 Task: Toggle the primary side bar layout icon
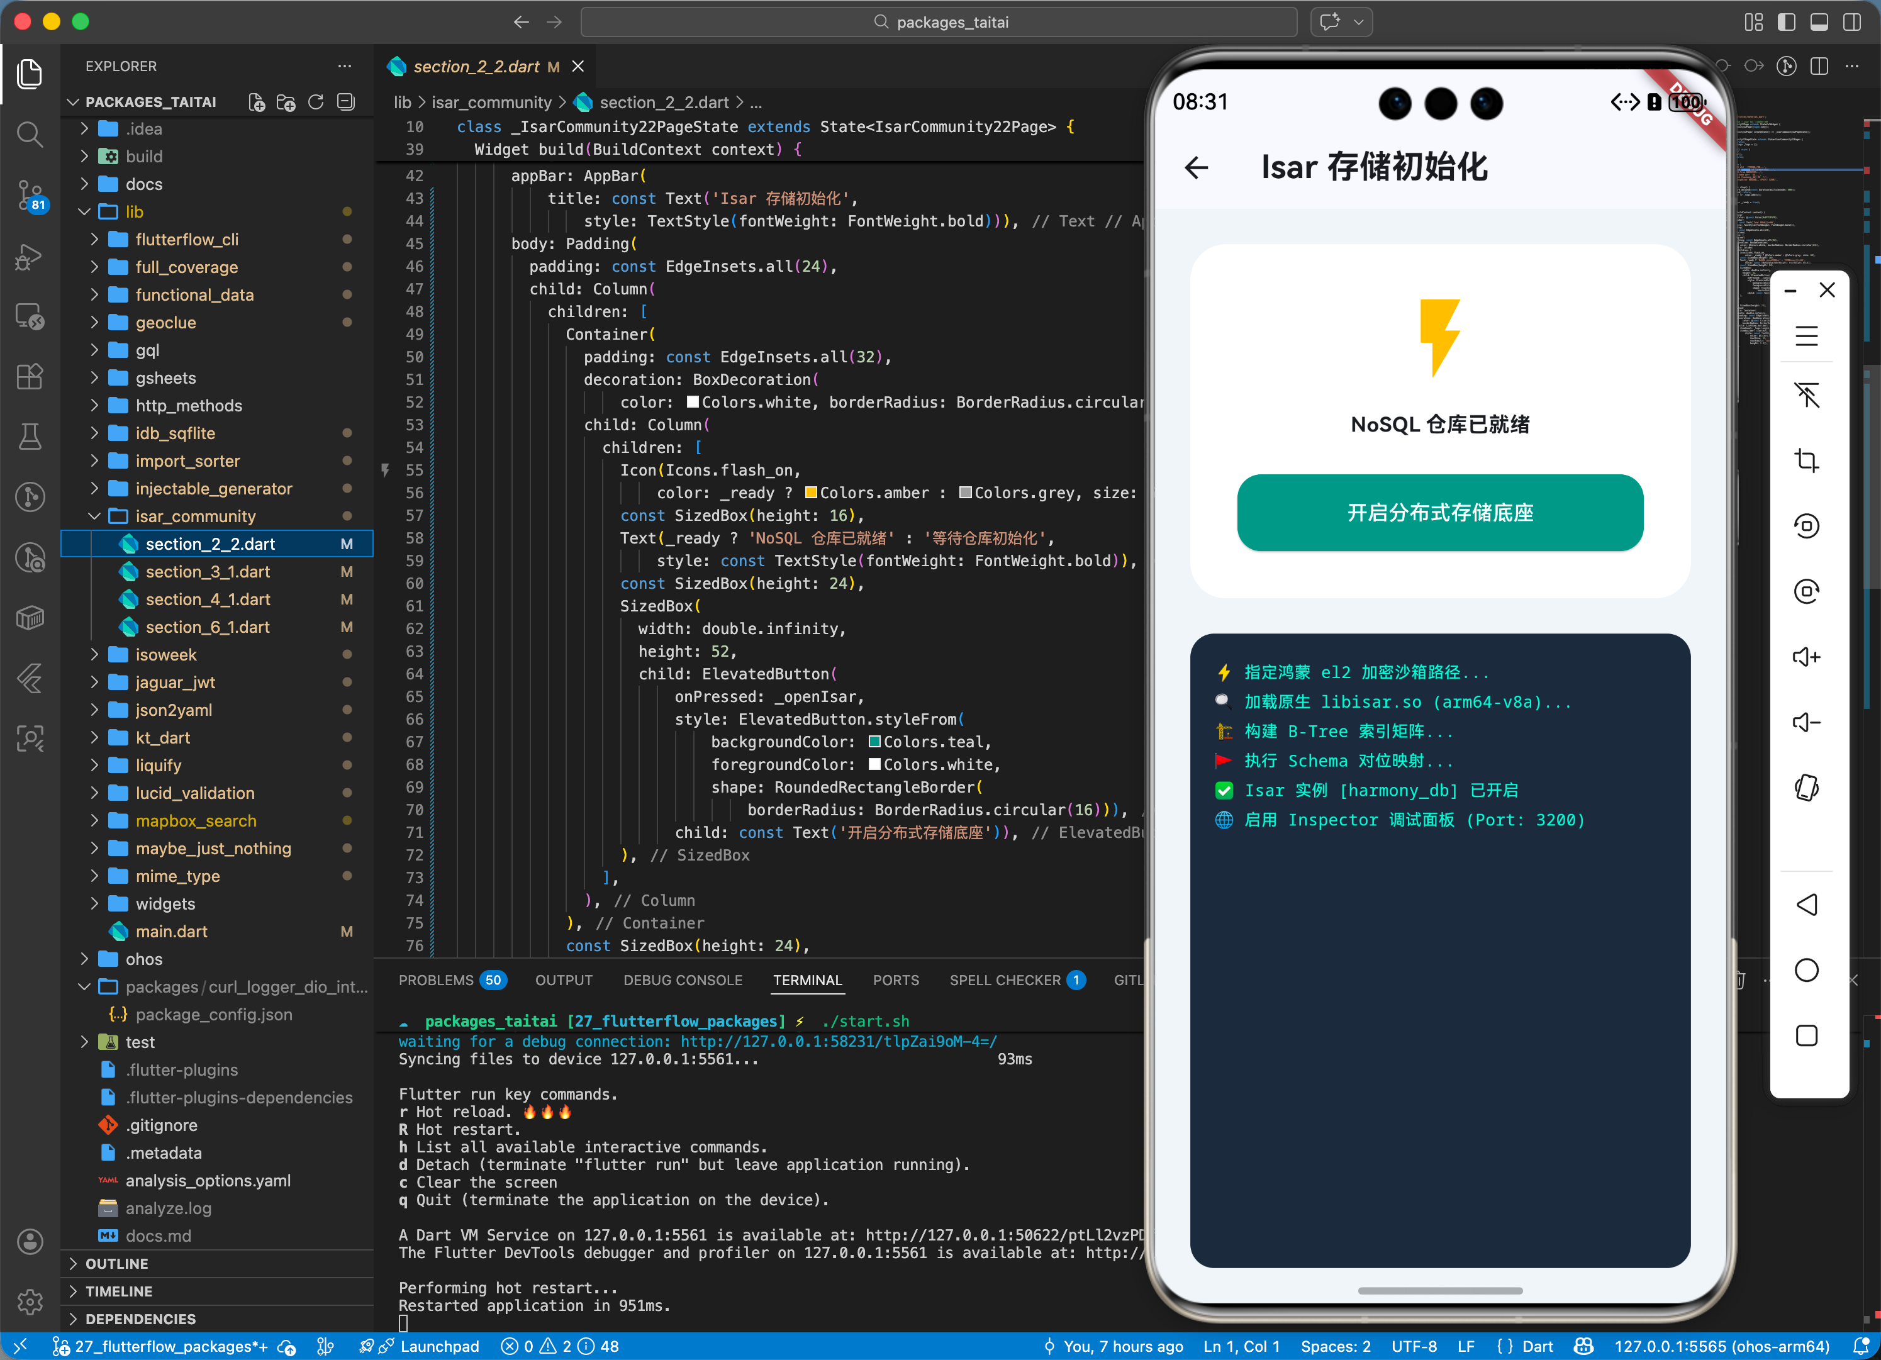[1785, 23]
